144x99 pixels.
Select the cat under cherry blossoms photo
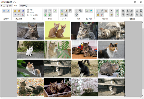click(x=84, y=87)
